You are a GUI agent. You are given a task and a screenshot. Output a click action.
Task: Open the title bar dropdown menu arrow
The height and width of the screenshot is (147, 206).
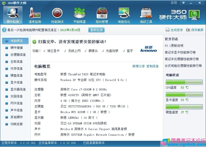[184, 3]
